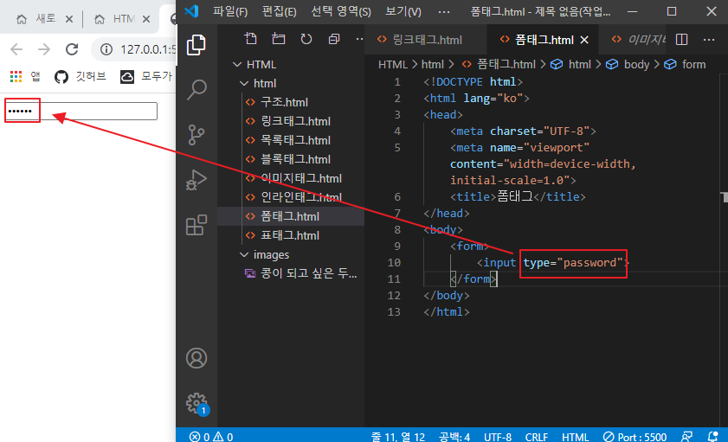Change line ending via CRLF status
This screenshot has height=442, width=728.
click(x=537, y=437)
